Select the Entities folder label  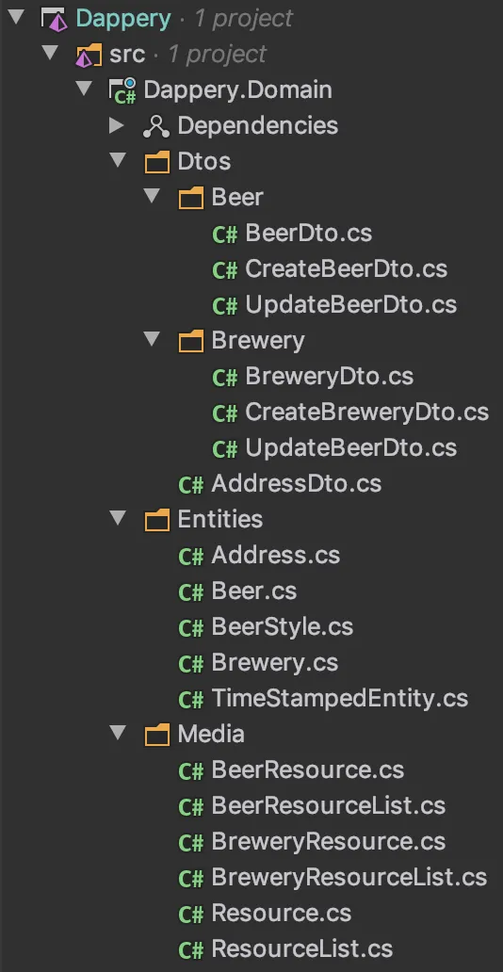[220, 519]
